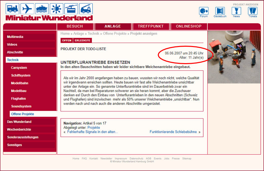Open the ONLINESHOP main tab
Viewport: 264px width, 171px height.
click(189, 26)
